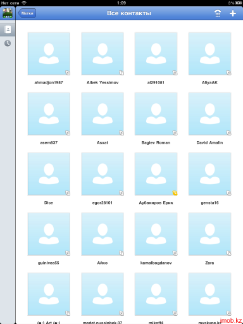Open David Amalin's contact card
Viewport: 243px width, 324px height.
coord(209,114)
